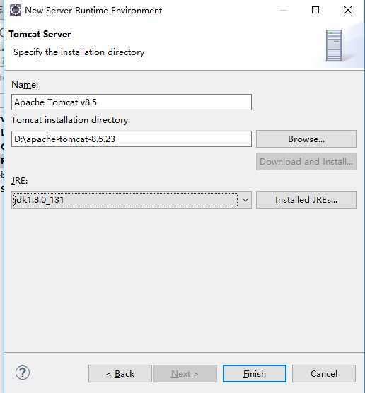Click the Tomcat installation directory field
The height and width of the screenshot is (393, 365).
pyautogui.click(x=132, y=139)
